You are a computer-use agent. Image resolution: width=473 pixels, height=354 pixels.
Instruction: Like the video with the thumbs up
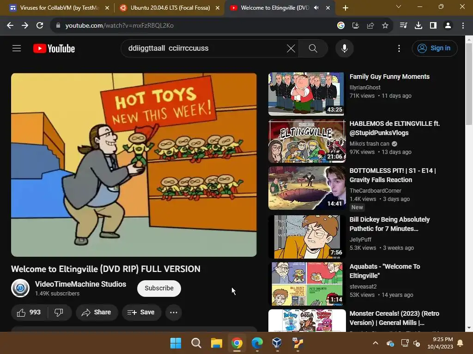point(29,313)
